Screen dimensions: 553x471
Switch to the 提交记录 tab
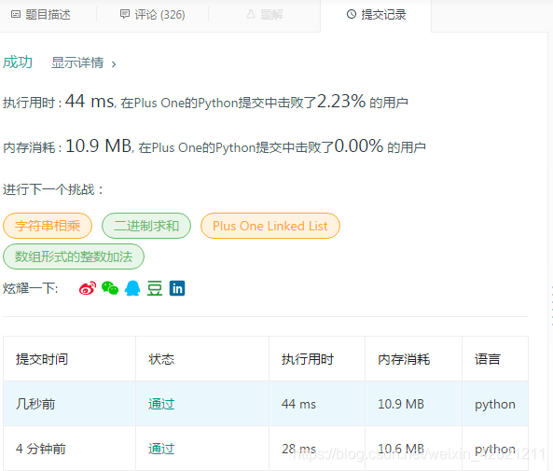tap(376, 15)
